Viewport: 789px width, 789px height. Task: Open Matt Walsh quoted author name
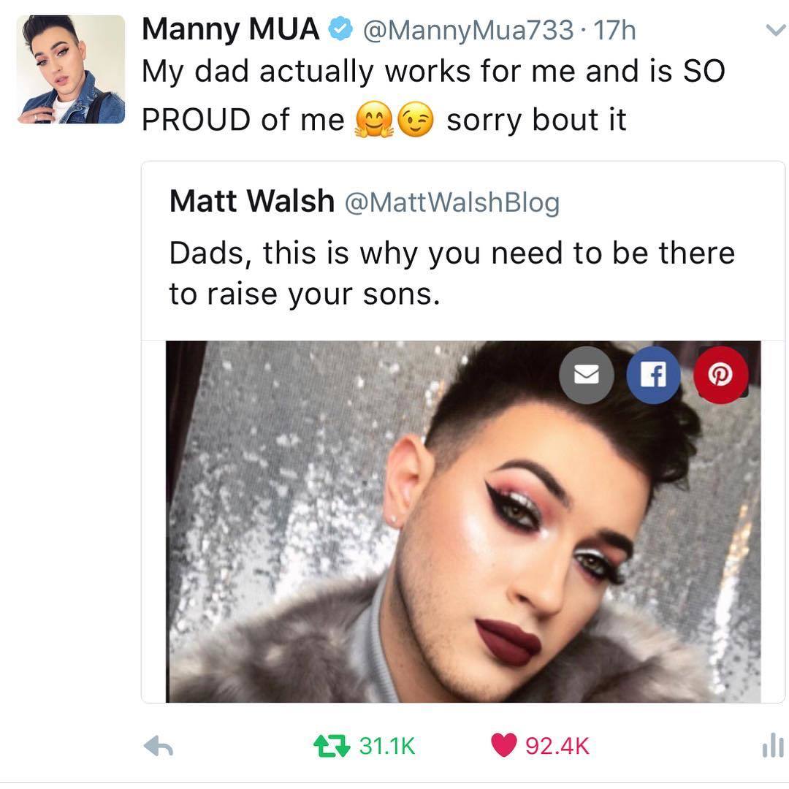coord(251,202)
